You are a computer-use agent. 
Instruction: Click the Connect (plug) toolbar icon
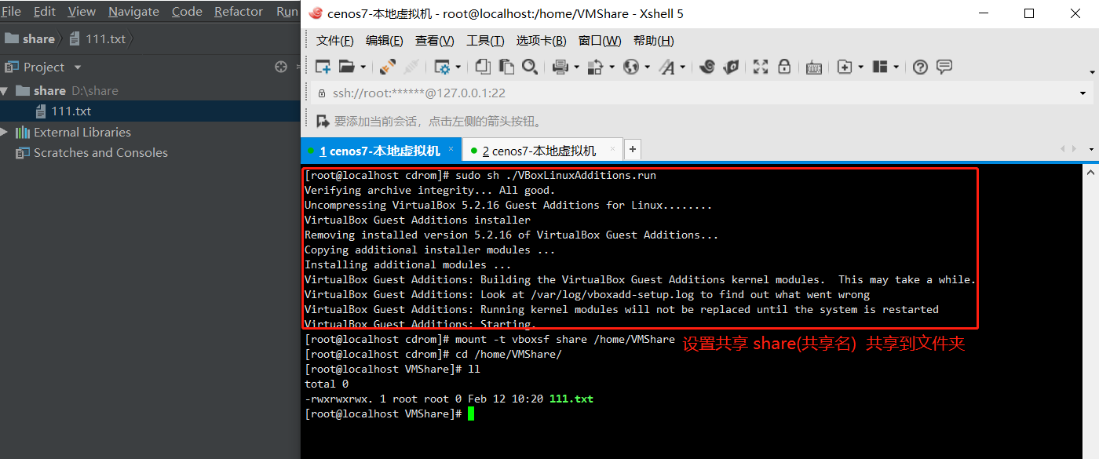point(387,67)
